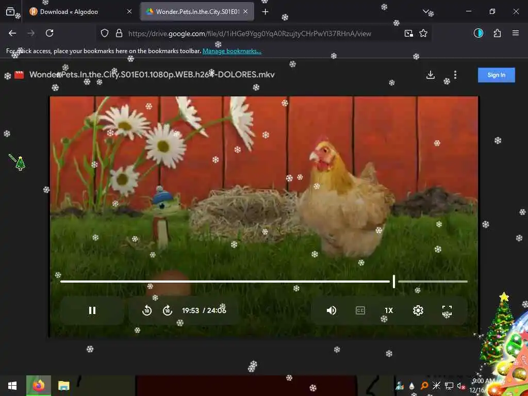The image size is (528, 396).
Task: Click the small tree scene tray icon
Action: (x=400, y=386)
